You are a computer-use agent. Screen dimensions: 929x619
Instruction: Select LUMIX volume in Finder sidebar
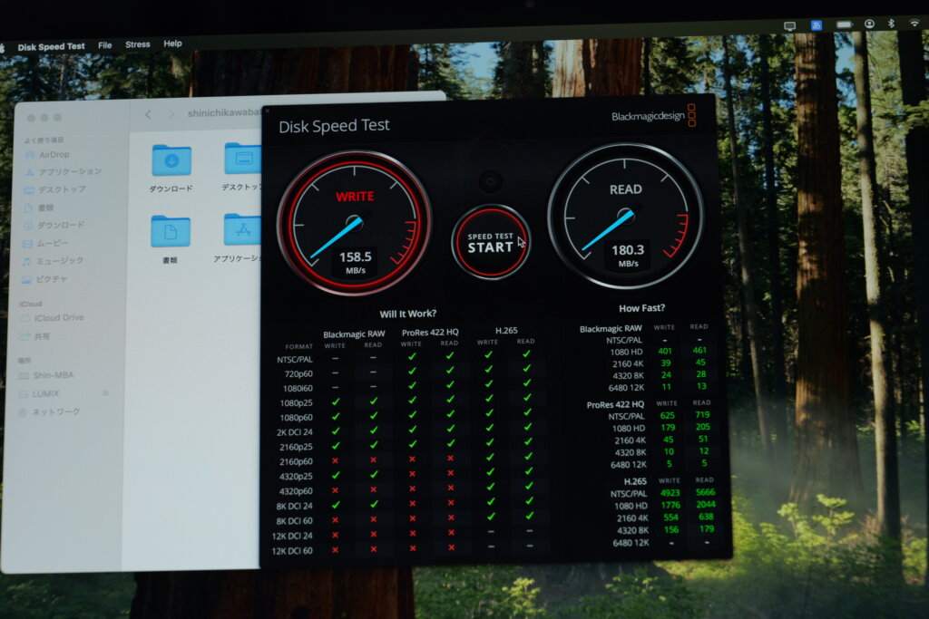point(39,393)
